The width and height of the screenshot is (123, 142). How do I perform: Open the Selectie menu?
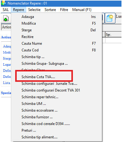[x=34, y=10]
